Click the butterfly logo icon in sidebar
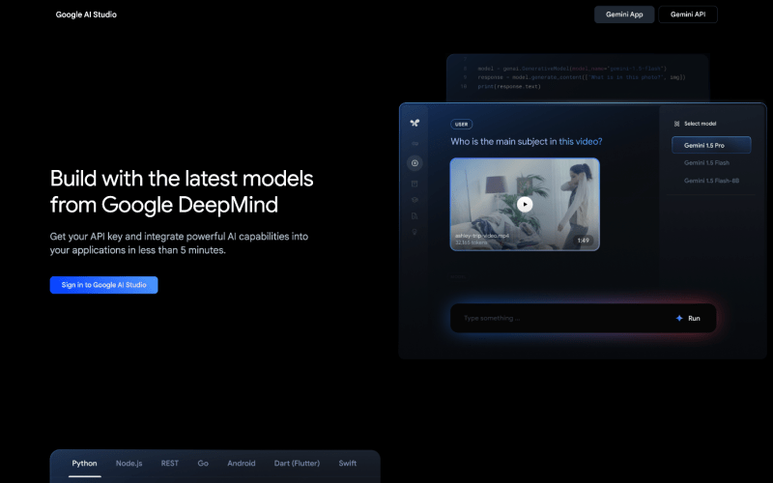This screenshot has height=483, width=773. coord(415,123)
